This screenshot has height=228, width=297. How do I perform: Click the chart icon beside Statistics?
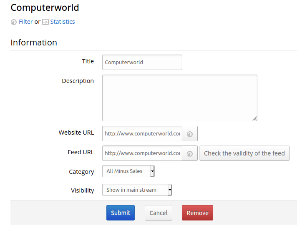[x=45, y=22]
